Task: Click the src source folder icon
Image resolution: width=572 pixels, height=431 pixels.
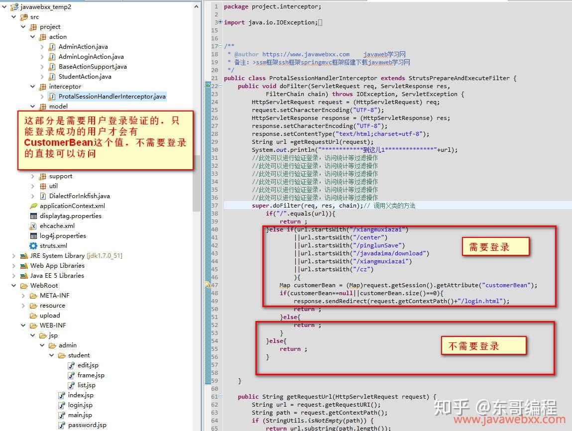Action: click(x=24, y=17)
